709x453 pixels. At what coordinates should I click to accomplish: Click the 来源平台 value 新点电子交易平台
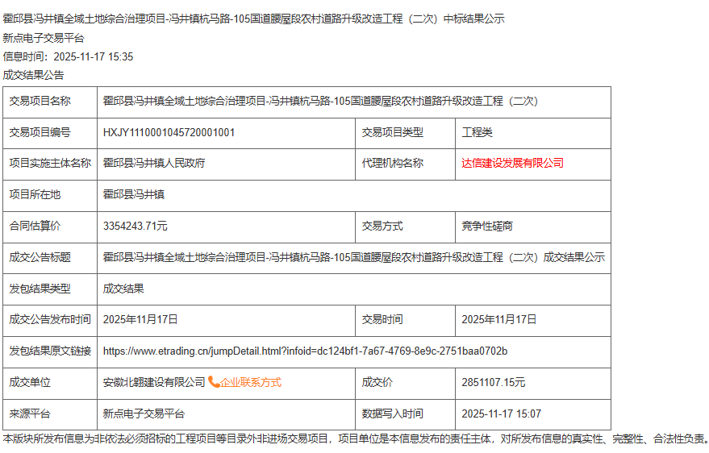coord(144,414)
